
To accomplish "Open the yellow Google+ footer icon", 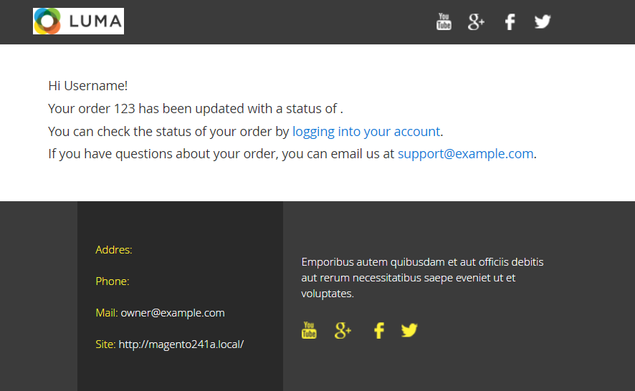I will pos(343,330).
